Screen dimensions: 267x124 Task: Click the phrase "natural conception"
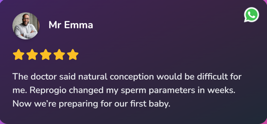(x=110, y=77)
